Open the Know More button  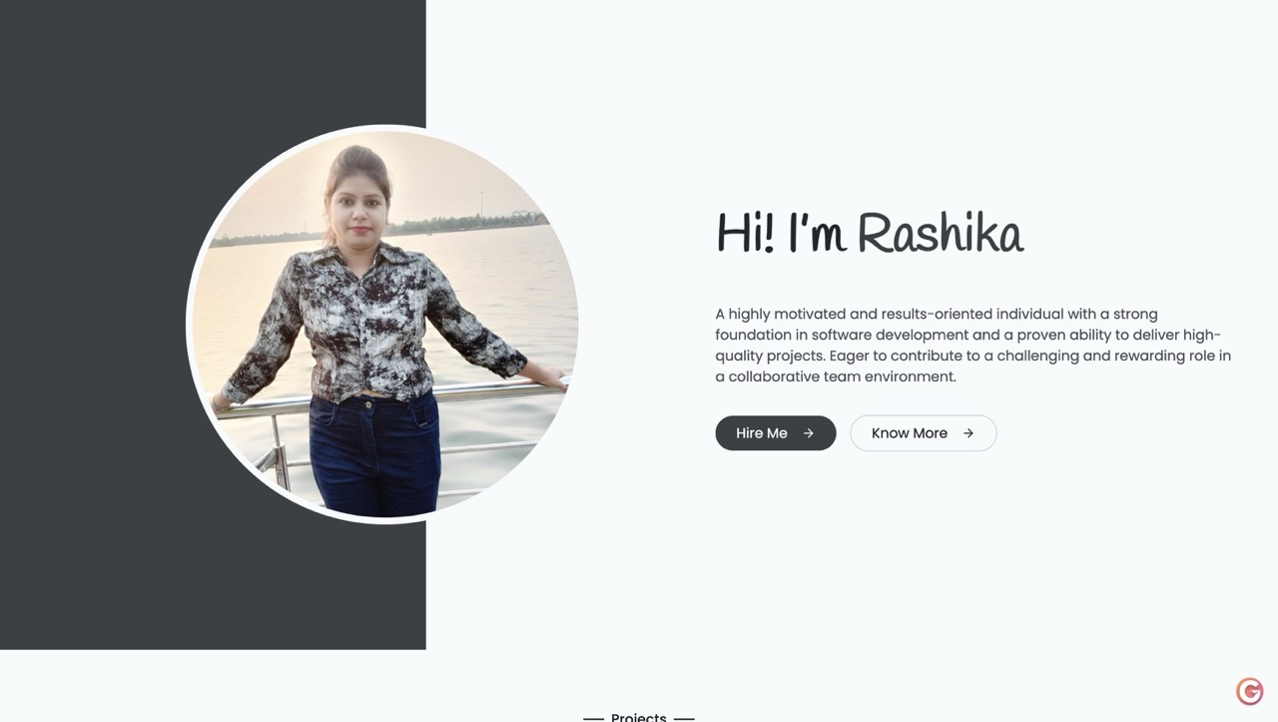point(924,433)
